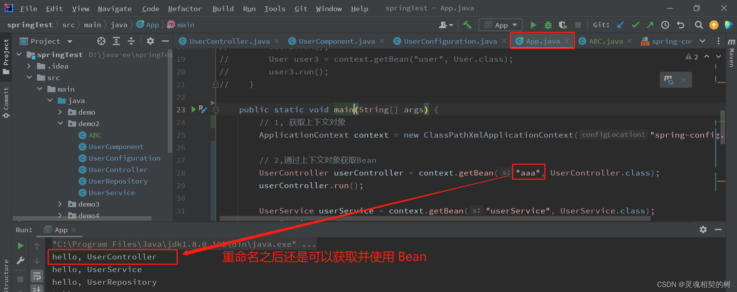Screen dimensions: 737x292
Task: Run with coverage shield icon
Action: pos(563,25)
